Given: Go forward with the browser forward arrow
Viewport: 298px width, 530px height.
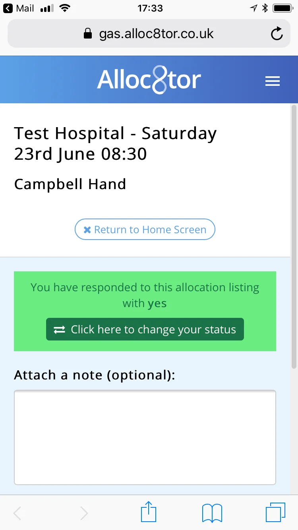Looking at the screenshot, I should click(84, 513).
